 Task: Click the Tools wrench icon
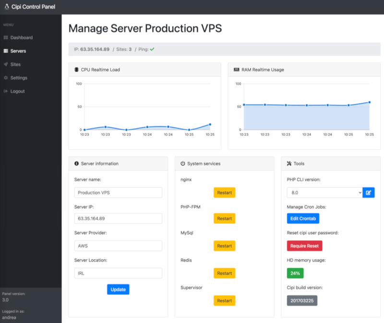pos(289,163)
